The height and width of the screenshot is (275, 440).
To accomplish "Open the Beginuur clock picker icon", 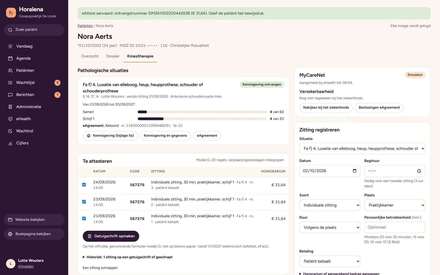I will (419, 171).
